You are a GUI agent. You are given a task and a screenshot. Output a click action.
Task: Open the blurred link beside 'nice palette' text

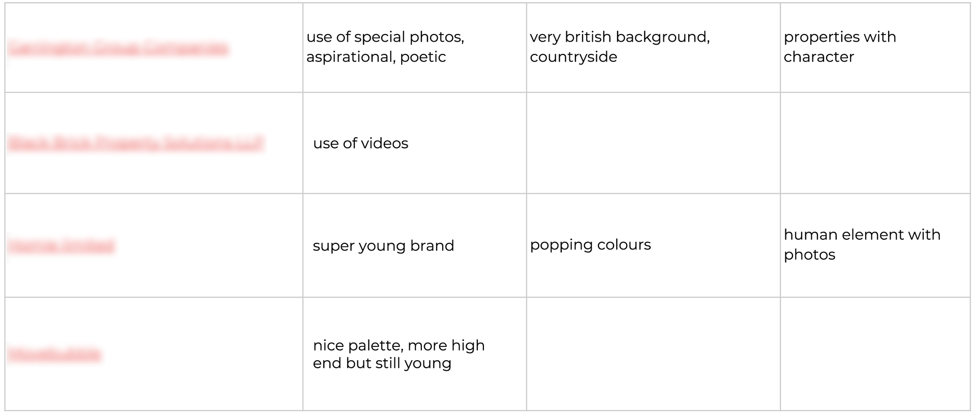[x=54, y=354]
